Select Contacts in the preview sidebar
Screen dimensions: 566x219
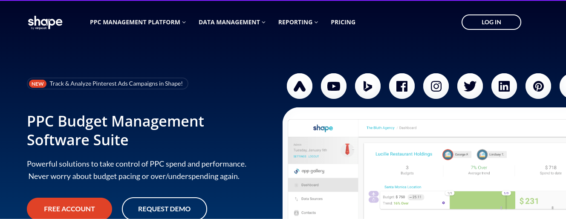coord(323,213)
